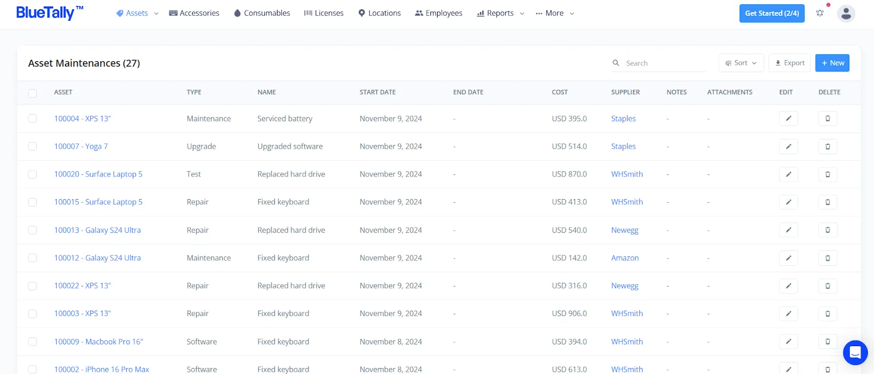This screenshot has width=874, height=374.
Task: Toggle the select-all header checkbox
Action: point(33,93)
